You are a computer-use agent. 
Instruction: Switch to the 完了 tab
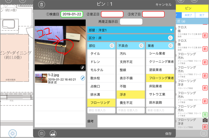[202, 15]
